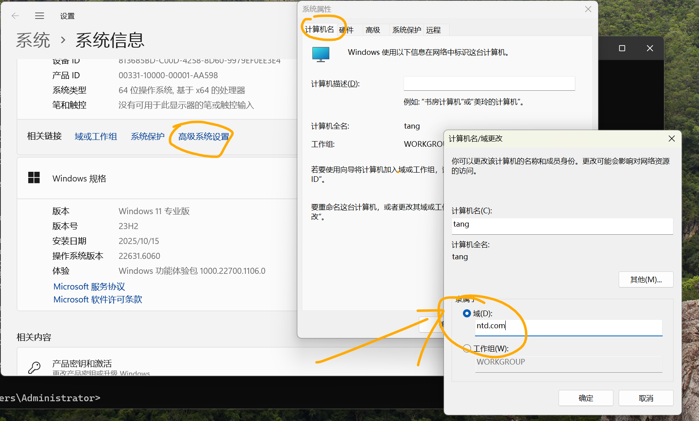The height and width of the screenshot is (421, 699).
Task: Click 确定 in the domain change dialog
Action: tap(586, 398)
